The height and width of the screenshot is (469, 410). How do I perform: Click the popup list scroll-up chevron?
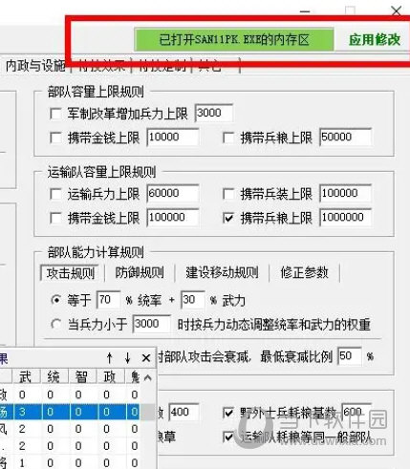pos(148,378)
